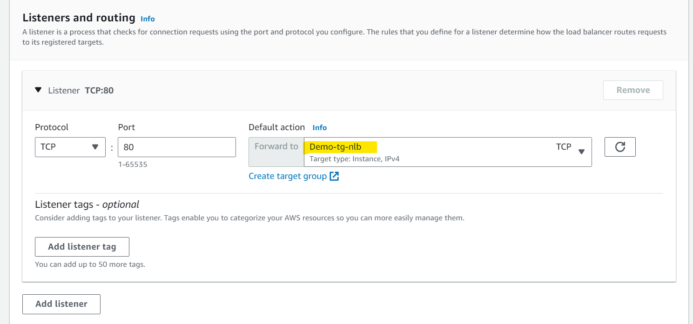Click the 'Forward to' label

click(x=276, y=146)
